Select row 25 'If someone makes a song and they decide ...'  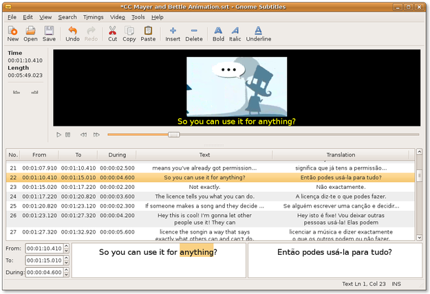point(211,206)
